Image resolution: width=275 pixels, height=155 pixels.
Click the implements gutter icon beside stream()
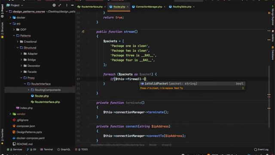[x=83, y=31]
